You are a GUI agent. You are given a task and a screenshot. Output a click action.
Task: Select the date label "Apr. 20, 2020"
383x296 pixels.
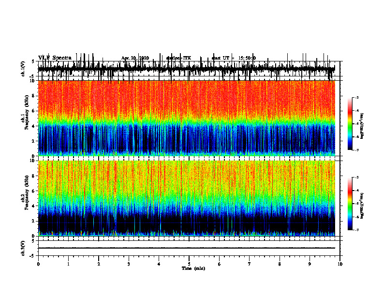pyautogui.click(x=135, y=58)
